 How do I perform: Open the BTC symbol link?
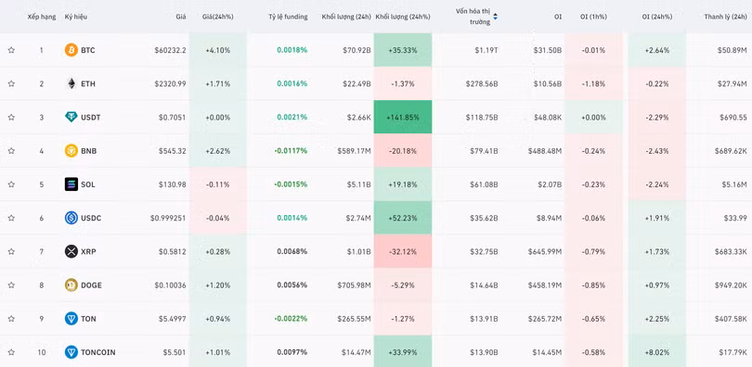(88, 50)
